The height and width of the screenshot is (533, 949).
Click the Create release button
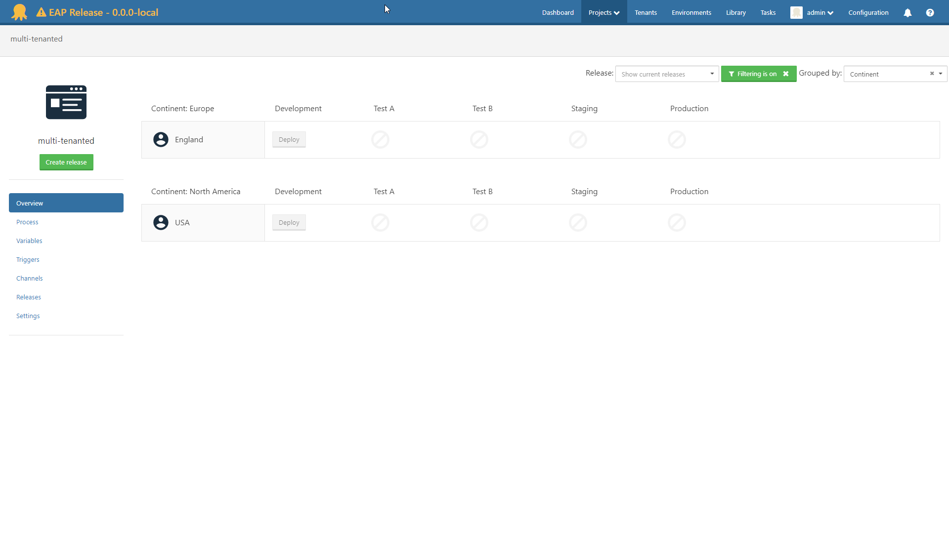point(66,162)
